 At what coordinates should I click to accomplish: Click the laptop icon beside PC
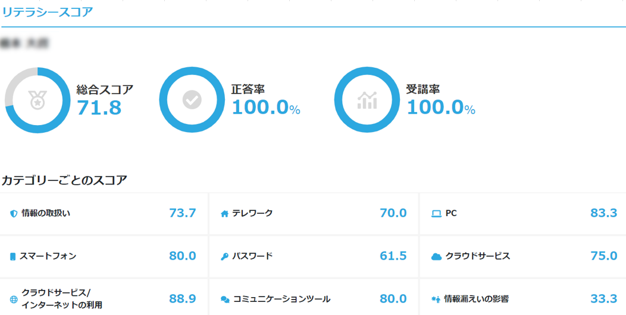point(436,213)
